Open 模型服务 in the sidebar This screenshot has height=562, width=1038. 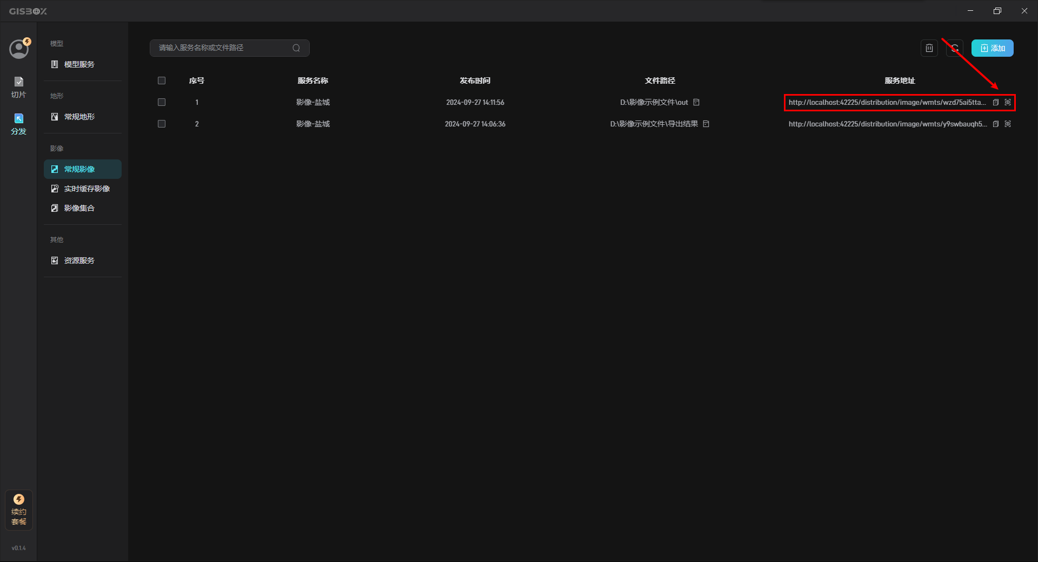click(x=83, y=64)
